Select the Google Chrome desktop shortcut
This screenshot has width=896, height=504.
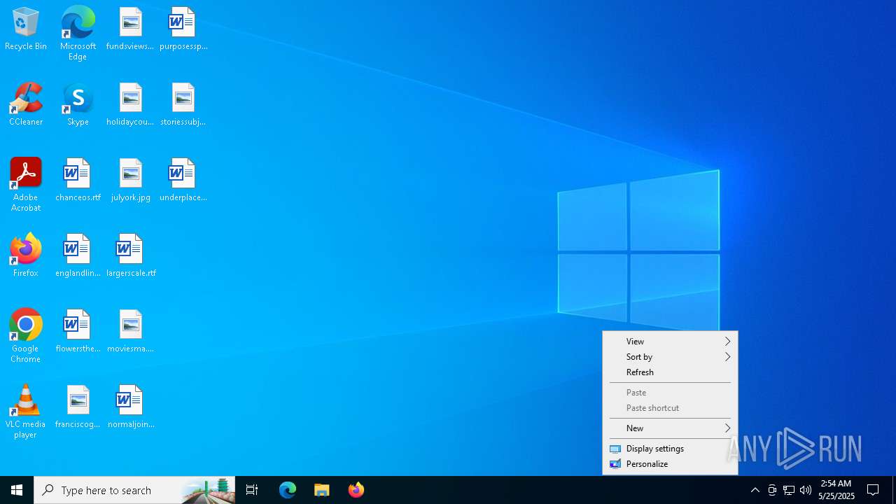(26, 336)
